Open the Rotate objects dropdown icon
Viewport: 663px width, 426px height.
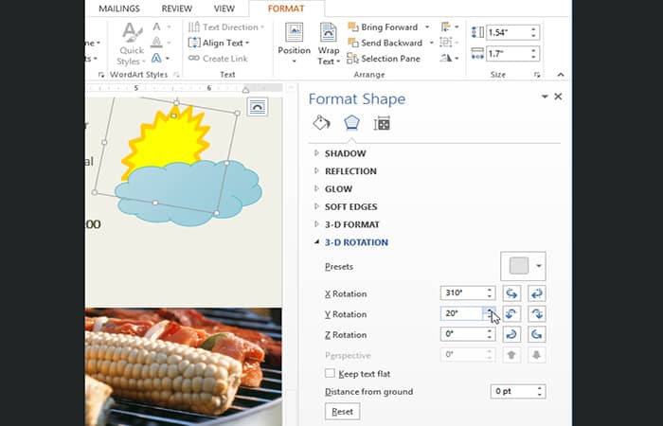[x=449, y=58]
